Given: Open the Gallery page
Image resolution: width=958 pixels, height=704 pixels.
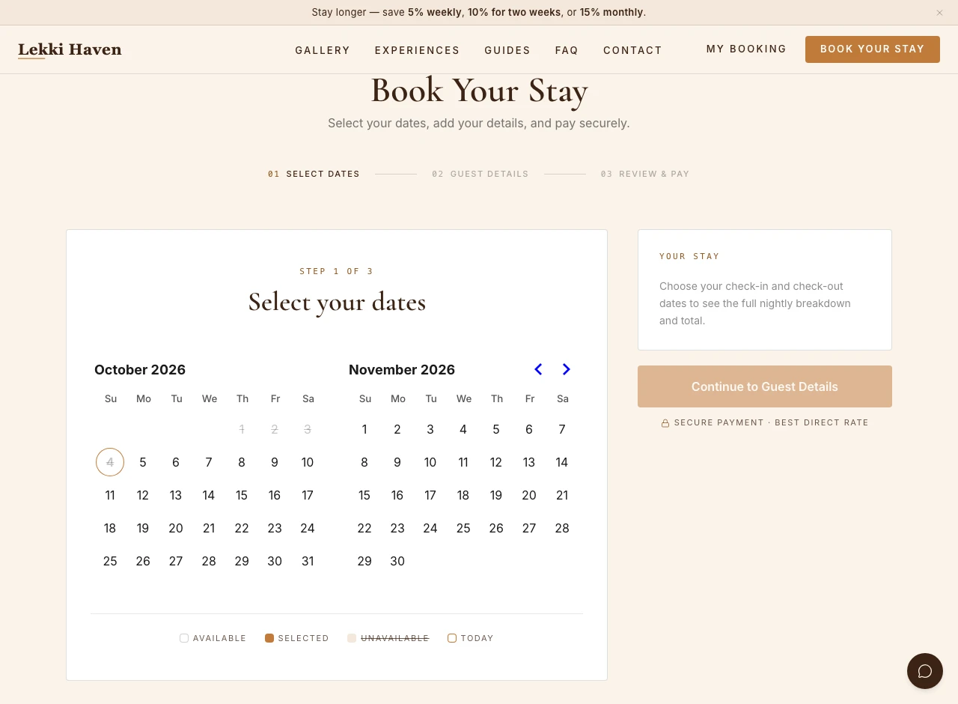Looking at the screenshot, I should 323,50.
